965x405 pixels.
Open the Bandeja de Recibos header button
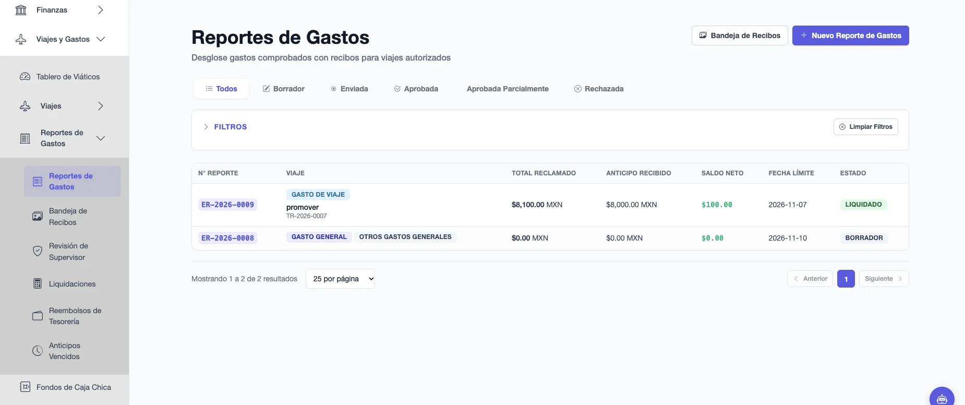click(x=740, y=35)
